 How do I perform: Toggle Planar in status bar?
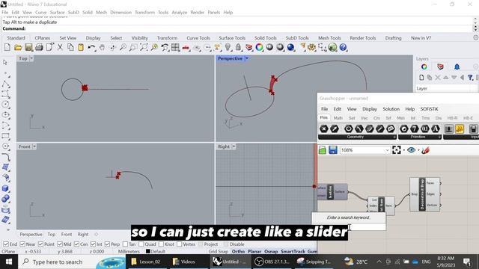tap(254, 251)
